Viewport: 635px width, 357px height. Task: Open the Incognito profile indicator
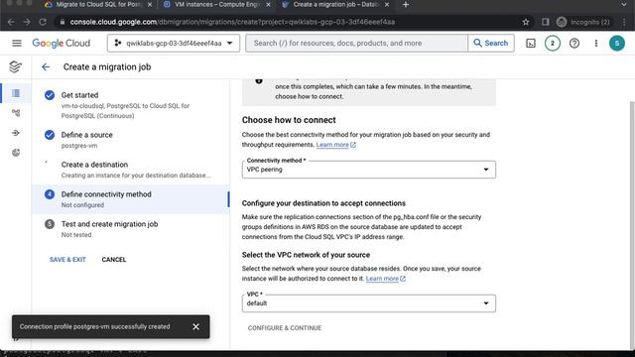click(x=583, y=22)
